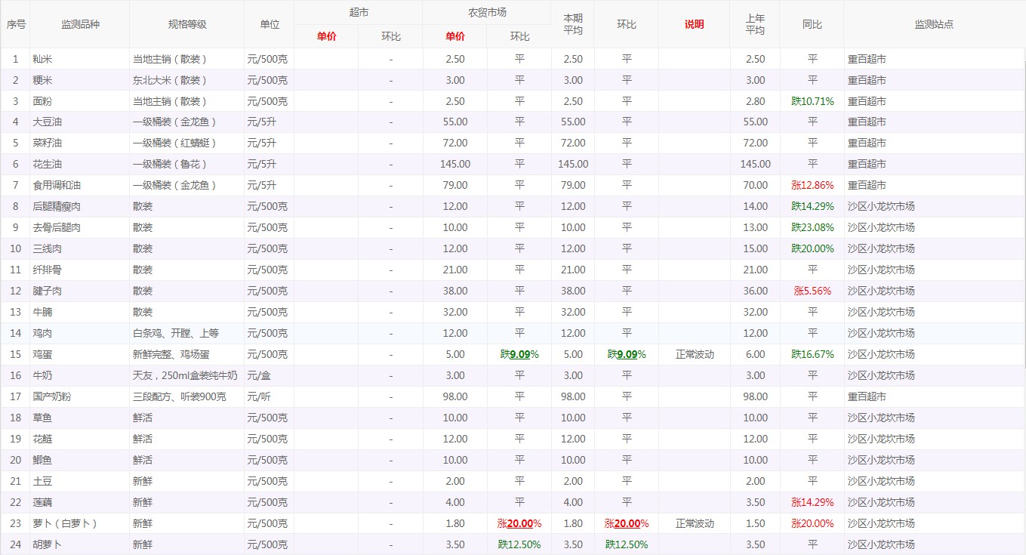Click 跌12.50% in 农贸市场 环比 for 胡萝卜
This screenshot has height=555, width=1026.
click(519, 544)
